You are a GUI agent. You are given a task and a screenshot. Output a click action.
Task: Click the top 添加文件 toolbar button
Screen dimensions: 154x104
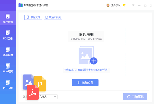point(33,17)
